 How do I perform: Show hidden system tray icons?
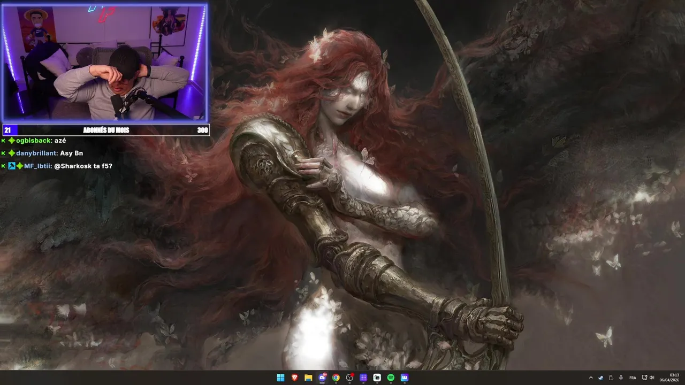(x=591, y=378)
